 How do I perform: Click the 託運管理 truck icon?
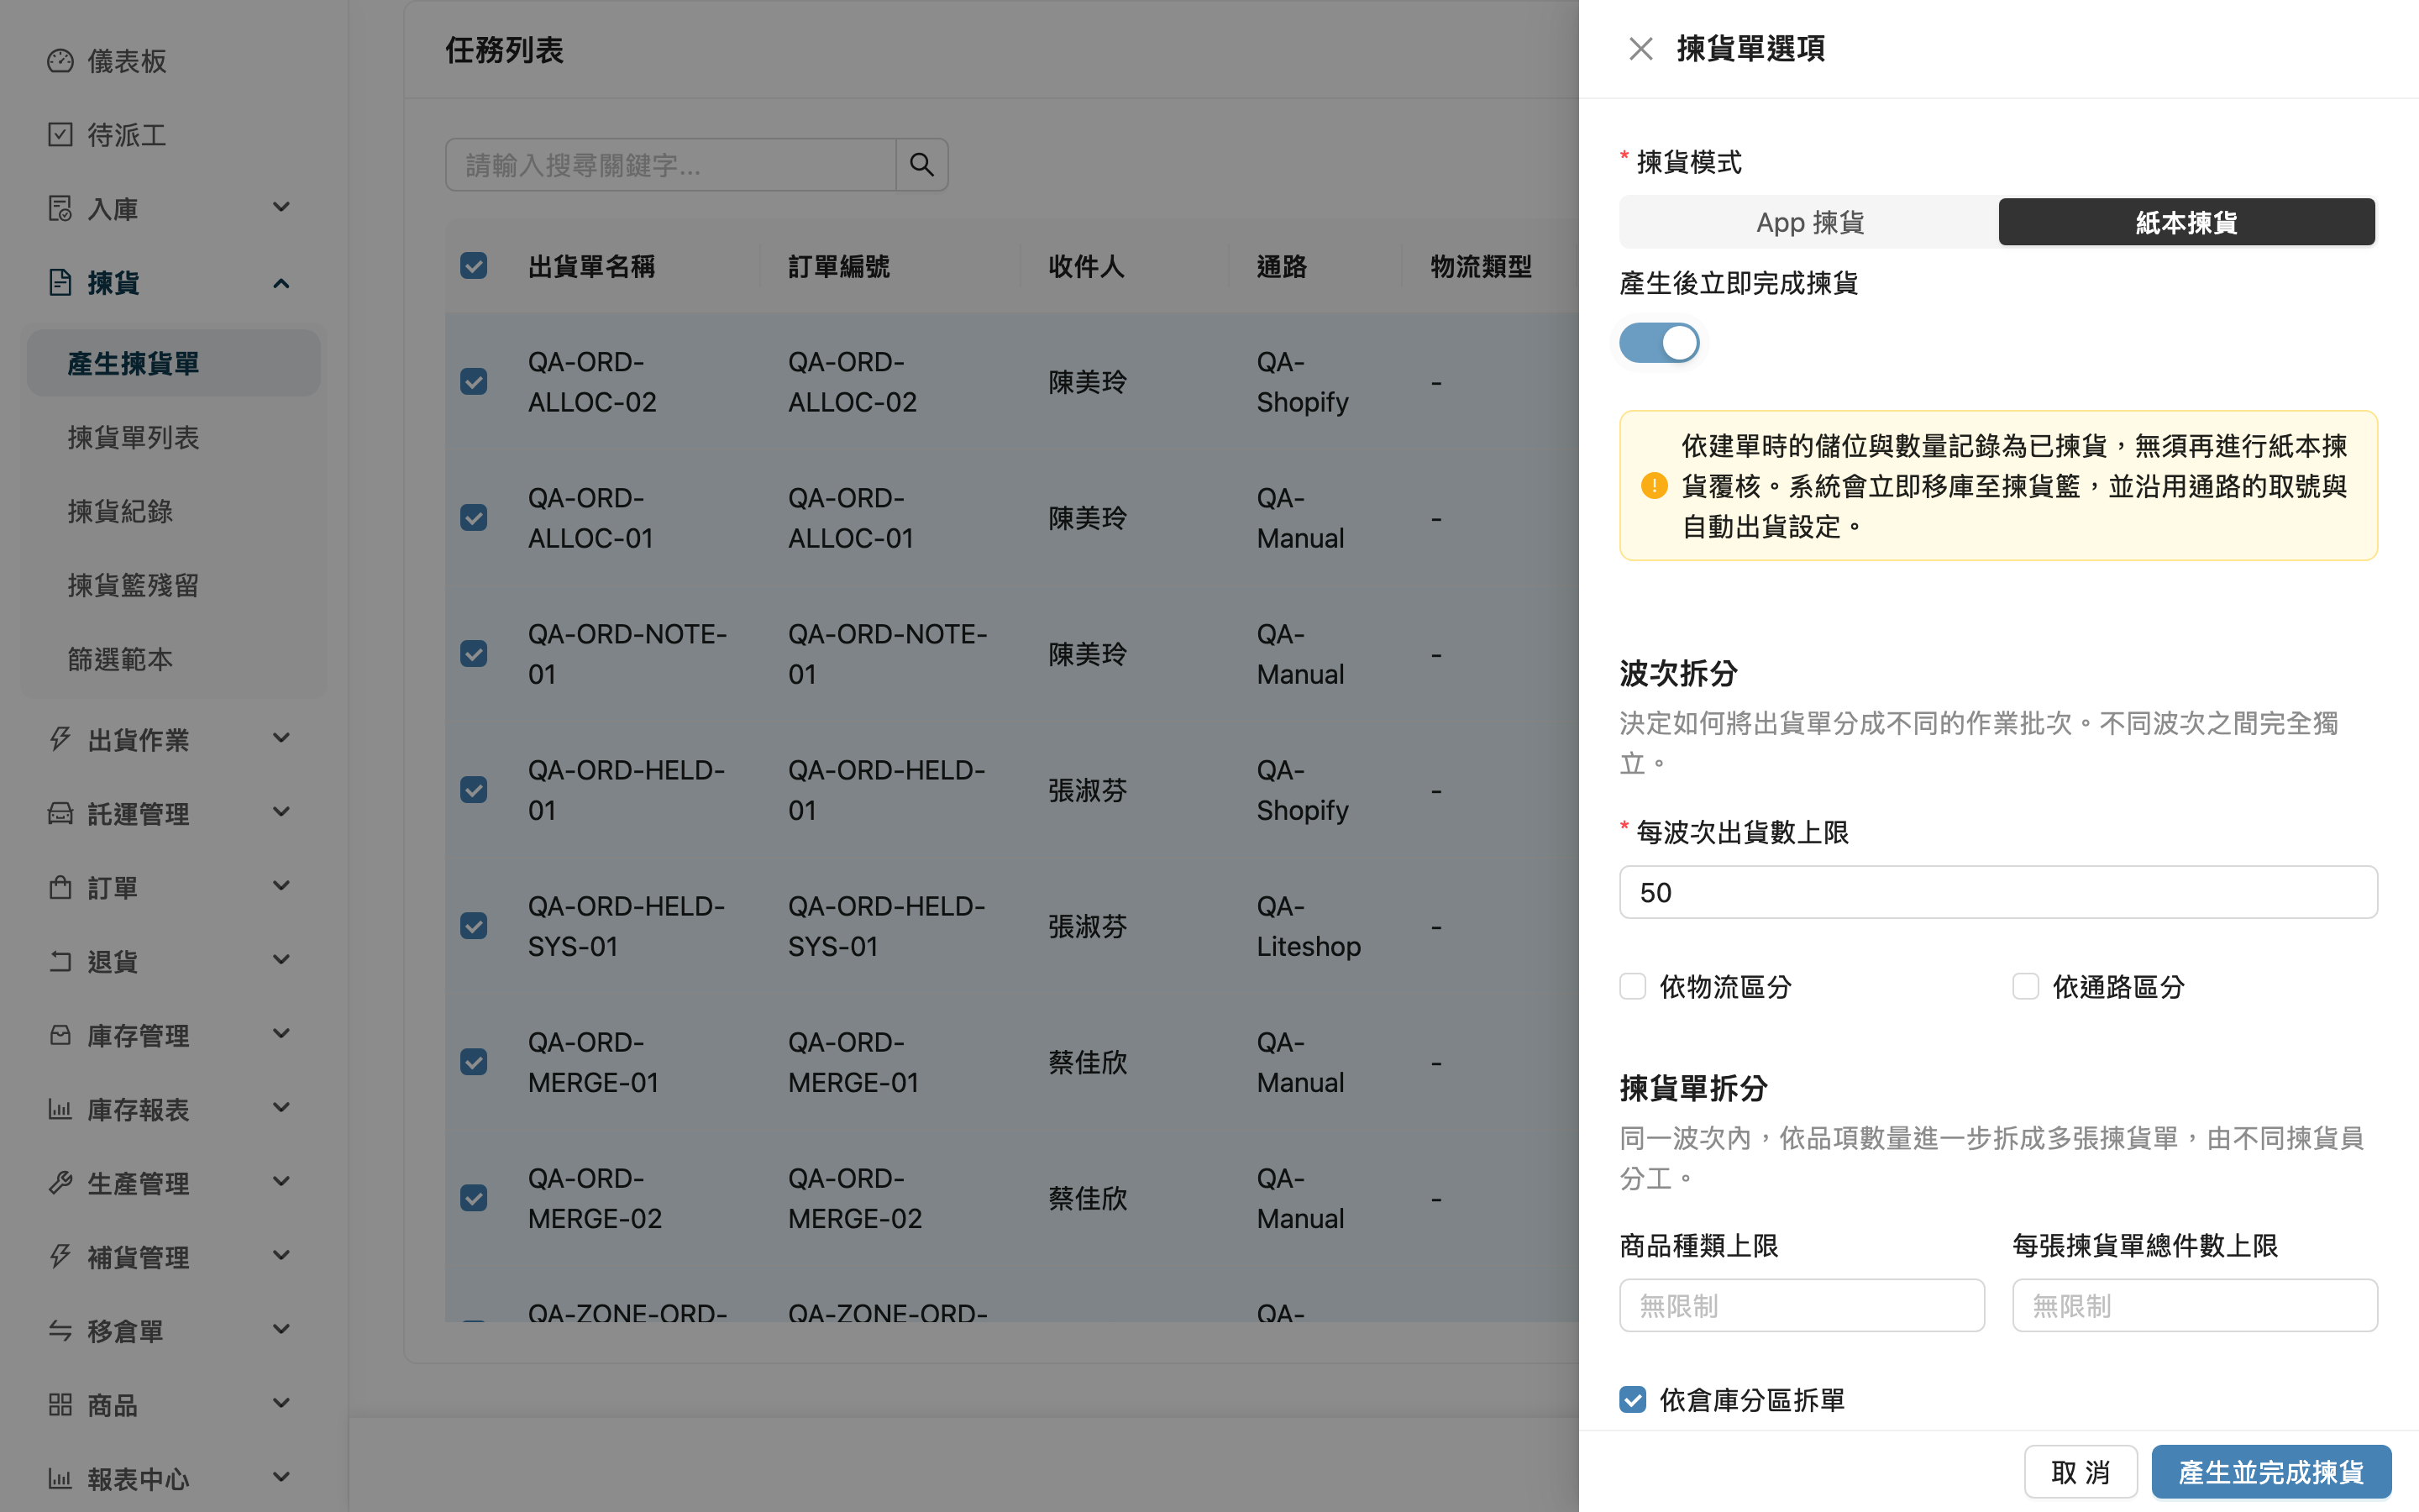click(x=60, y=813)
